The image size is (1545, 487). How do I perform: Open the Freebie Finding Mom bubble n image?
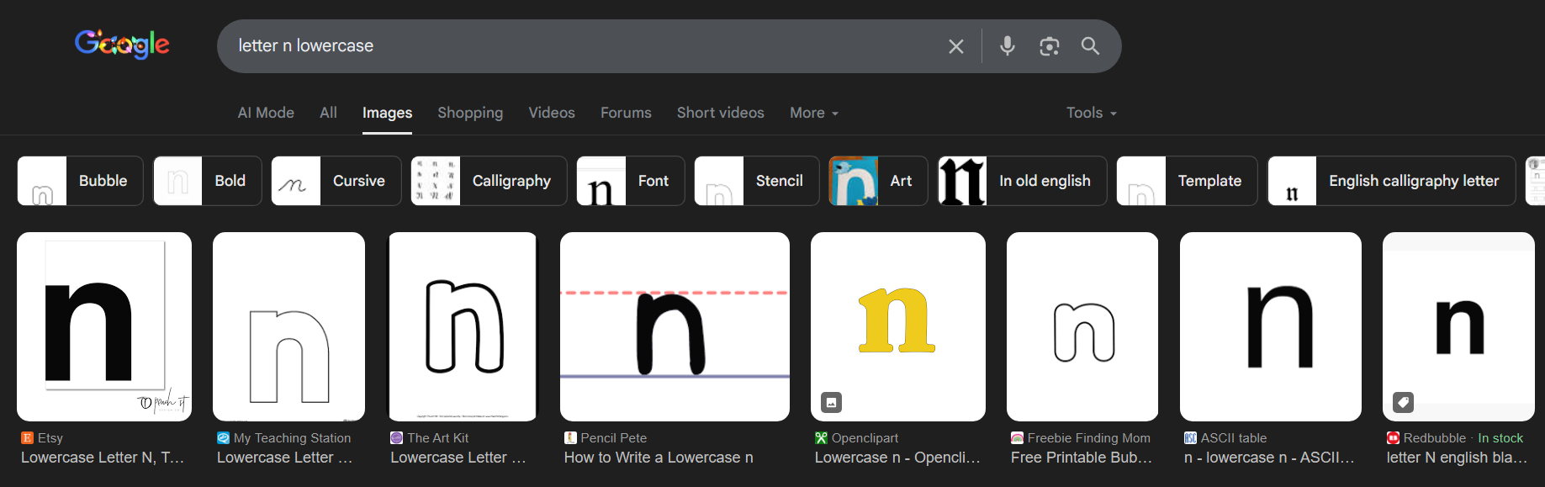click(x=1082, y=326)
